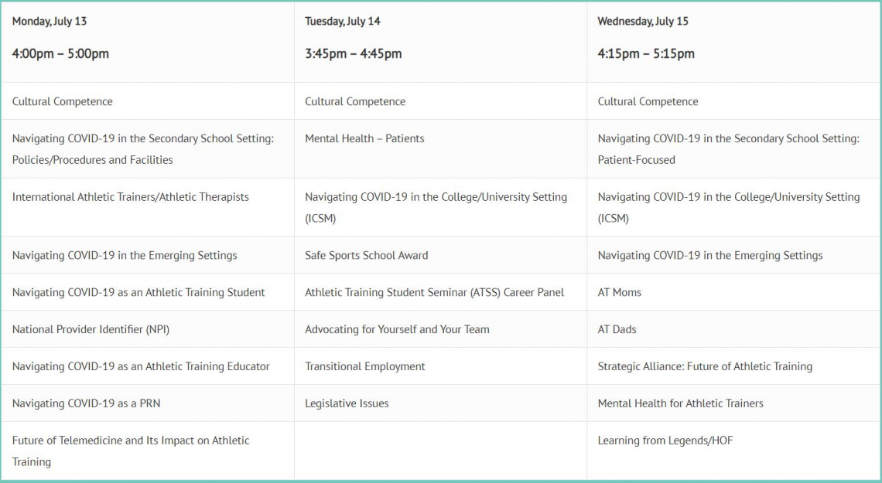Select Legislative Issues entry

[x=347, y=404]
